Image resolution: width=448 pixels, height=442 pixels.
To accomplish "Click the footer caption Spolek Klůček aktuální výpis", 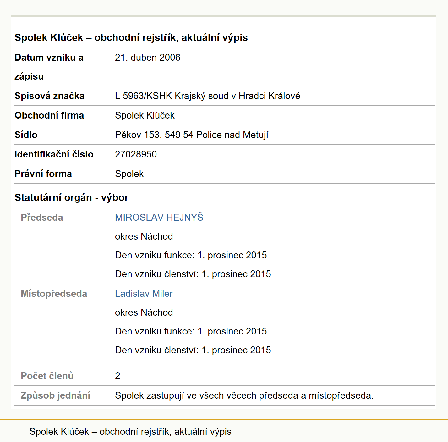I will [x=130, y=432].
